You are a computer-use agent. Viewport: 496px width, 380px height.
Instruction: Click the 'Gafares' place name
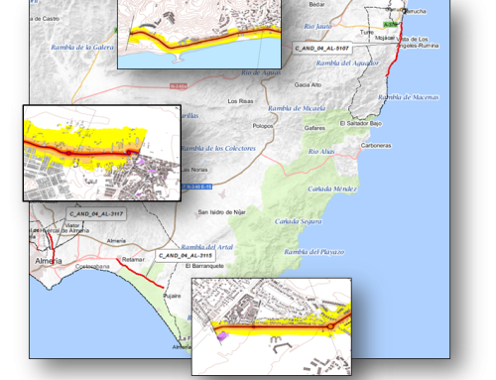click(x=314, y=128)
